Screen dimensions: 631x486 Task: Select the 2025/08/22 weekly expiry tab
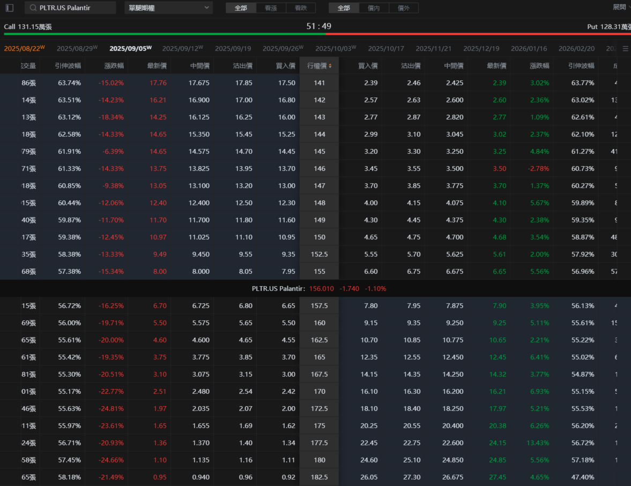point(24,48)
